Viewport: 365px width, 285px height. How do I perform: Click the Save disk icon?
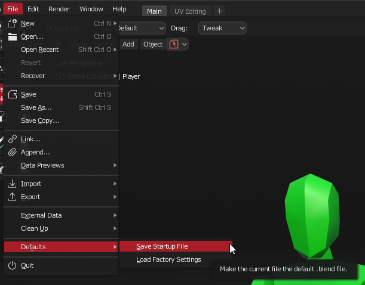coord(13,94)
